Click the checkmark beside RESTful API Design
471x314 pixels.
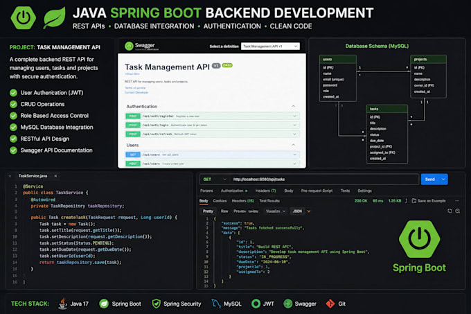coord(13,139)
